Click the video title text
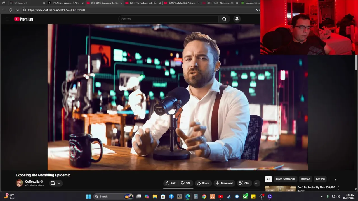The height and width of the screenshot is (201, 358). point(43,175)
